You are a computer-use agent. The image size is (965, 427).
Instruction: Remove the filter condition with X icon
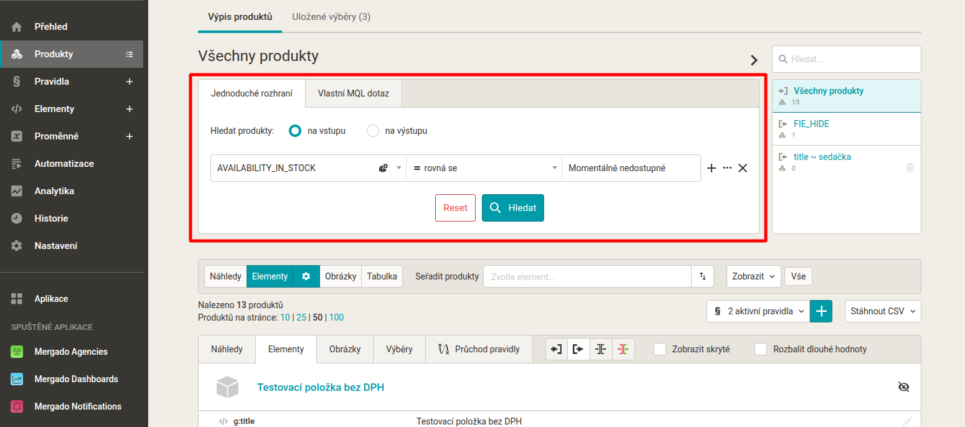coord(743,168)
